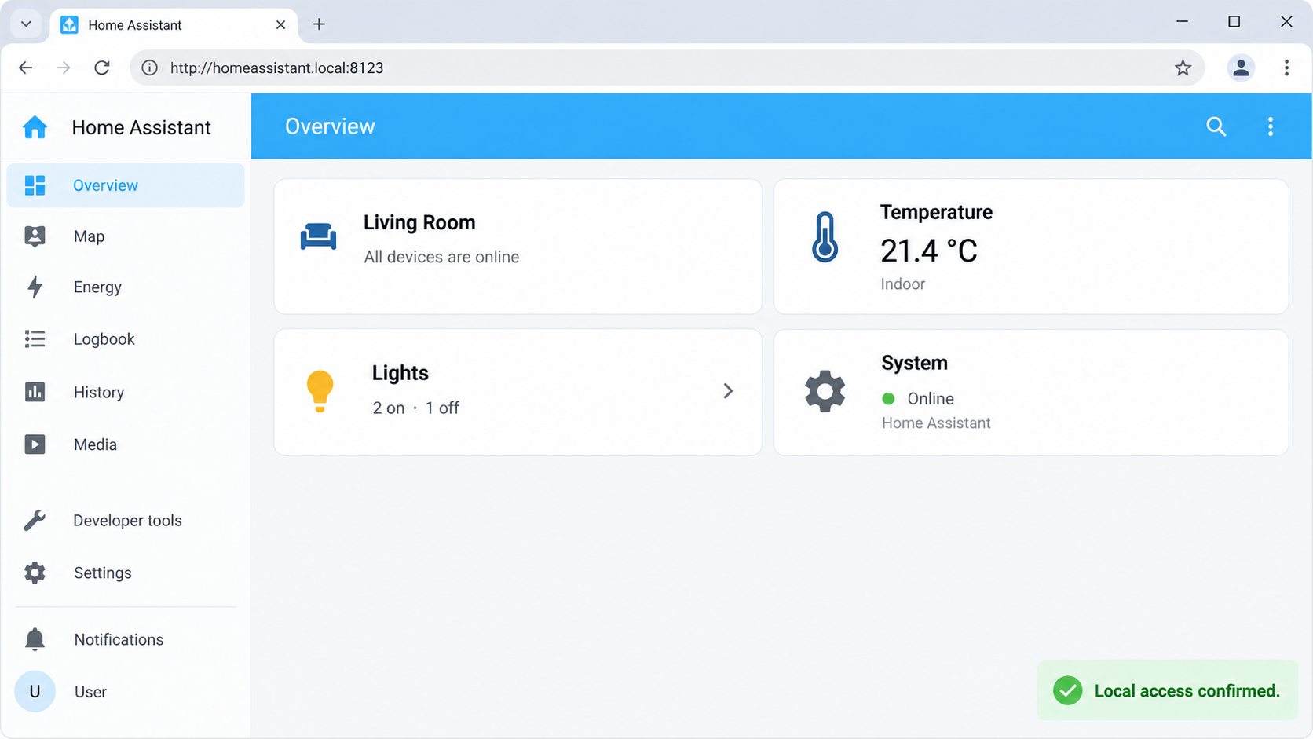
Task: Click the Map icon in sidebar
Action: pos(35,236)
